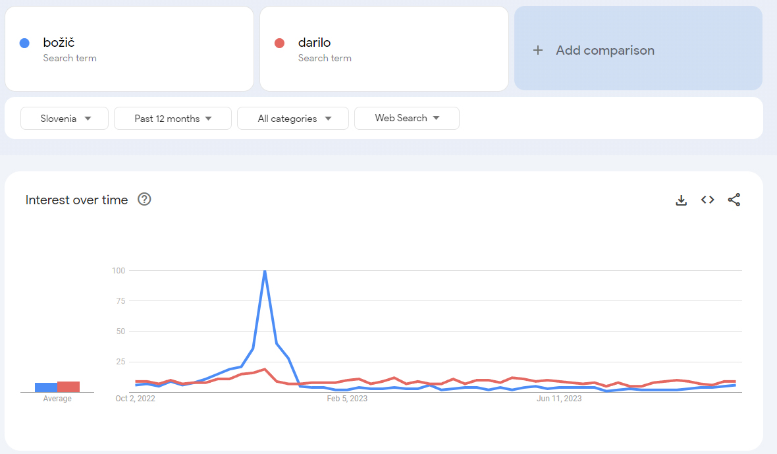The image size is (777, 454).
Task: Expand the Web Search type dropdown
Action: point(406,119)
